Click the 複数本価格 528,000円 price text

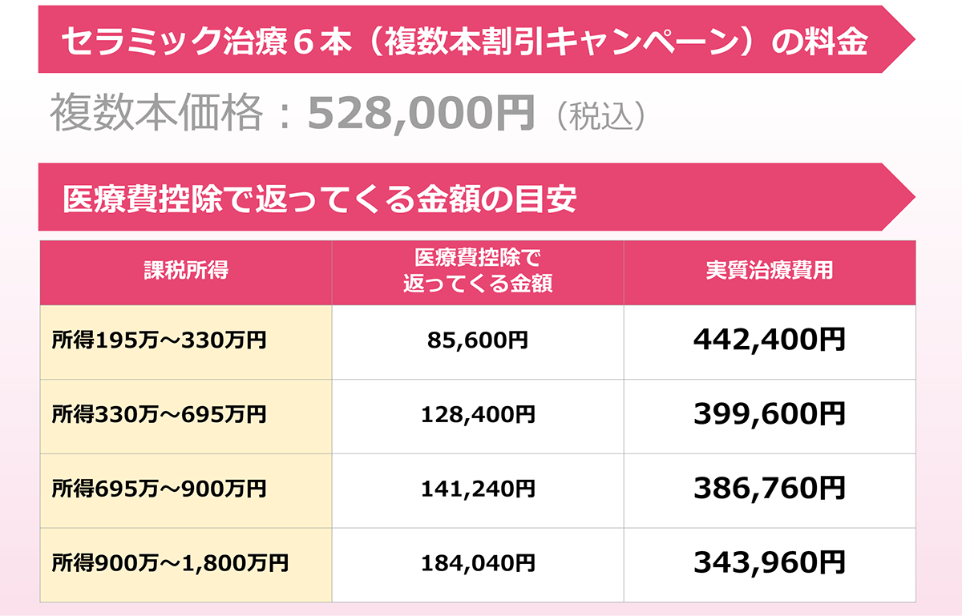pos(293,115)
